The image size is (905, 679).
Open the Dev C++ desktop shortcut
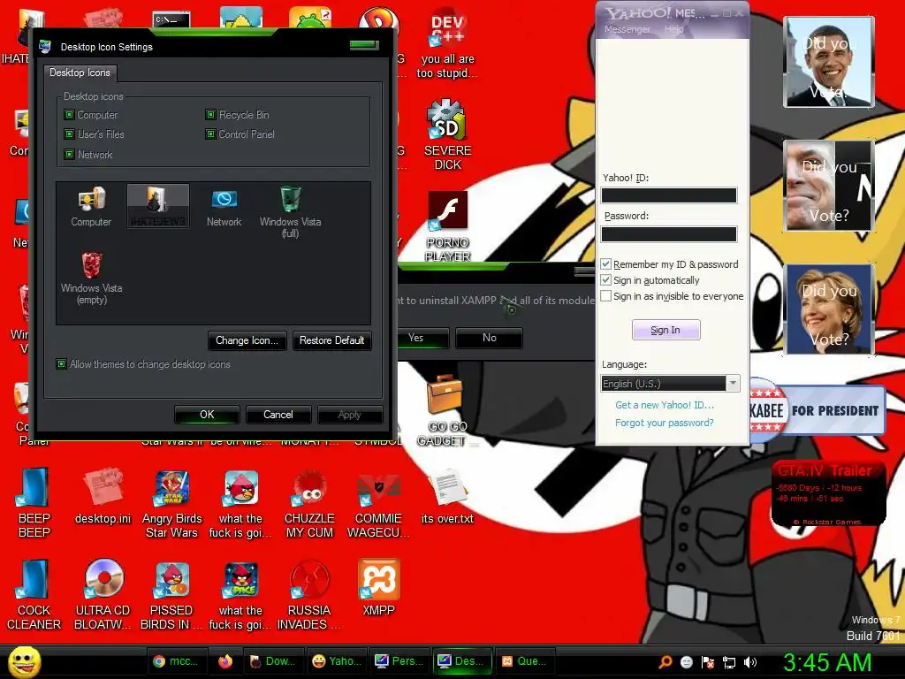[447, 45]
